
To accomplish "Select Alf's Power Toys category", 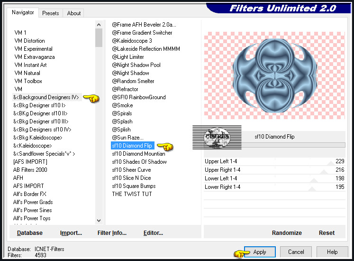I will tap(32, 218).
